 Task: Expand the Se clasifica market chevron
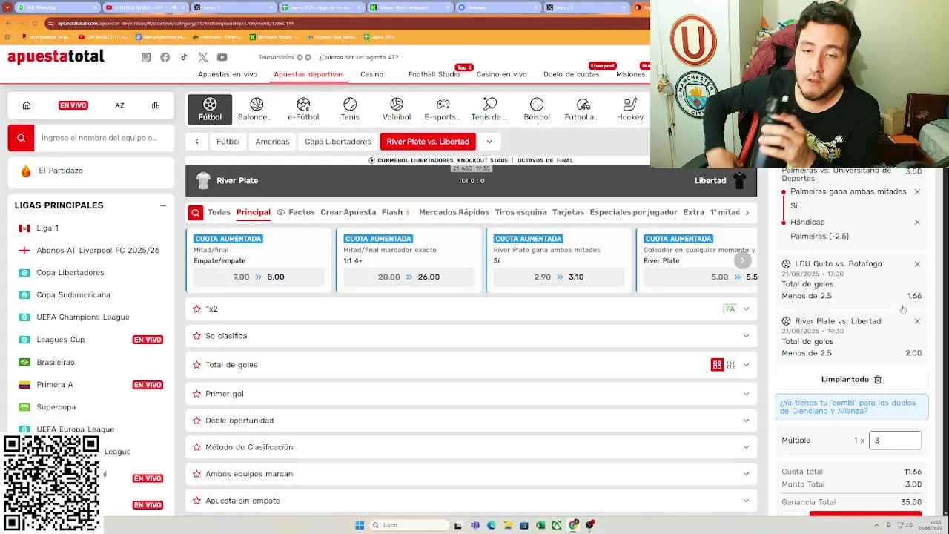coord(746,336)
